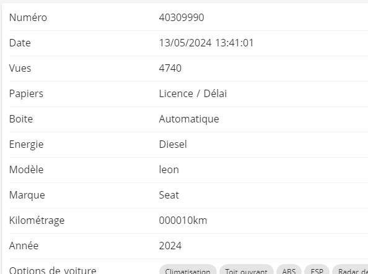The image size is (368, 274).
Task: Select the ABS option chip
Action: (x=289, y=271)
